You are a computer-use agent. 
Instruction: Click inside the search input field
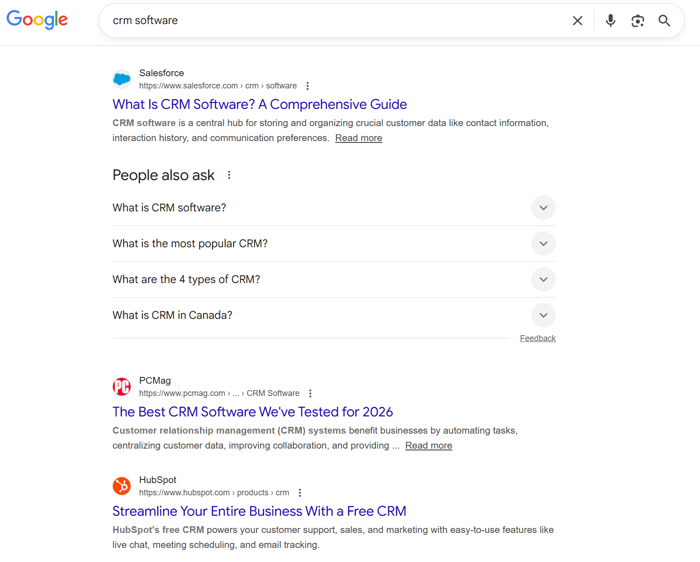pos(317,20)
